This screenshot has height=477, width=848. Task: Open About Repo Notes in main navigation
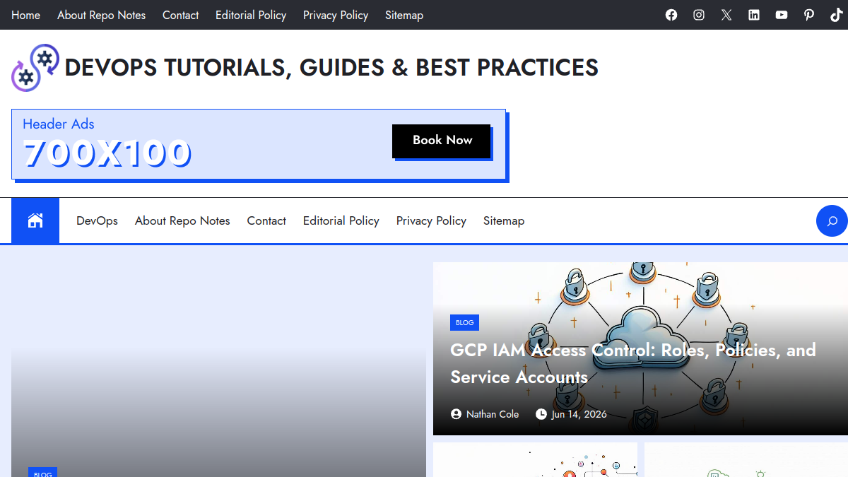point(182,220)
